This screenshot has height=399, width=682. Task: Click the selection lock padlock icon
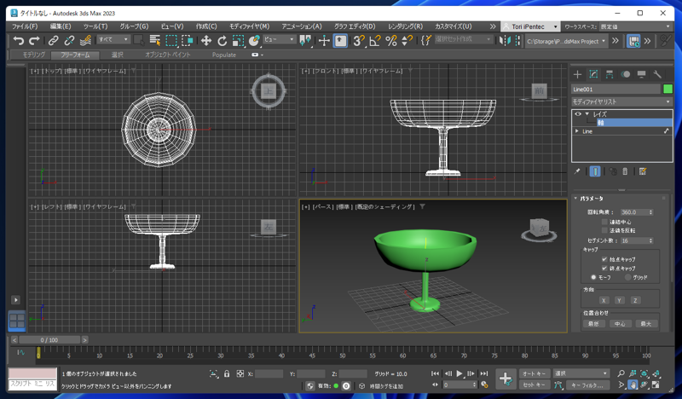tap(227, 373)
